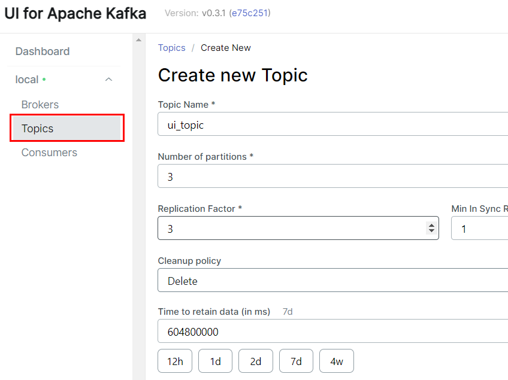
Task: Set retention to 7d
Action: click(296, 361)
